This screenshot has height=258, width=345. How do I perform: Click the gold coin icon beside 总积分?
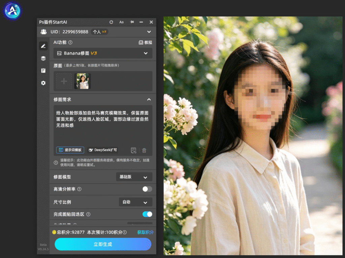(x=54, y=232)
